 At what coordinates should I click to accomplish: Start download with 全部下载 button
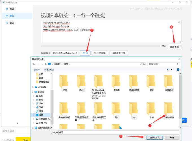[x=174, y=47]
